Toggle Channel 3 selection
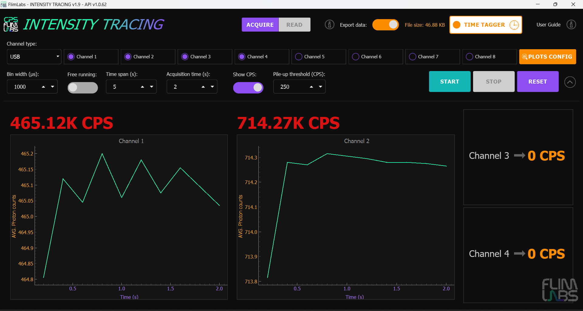583x311 pixels. 185,57
